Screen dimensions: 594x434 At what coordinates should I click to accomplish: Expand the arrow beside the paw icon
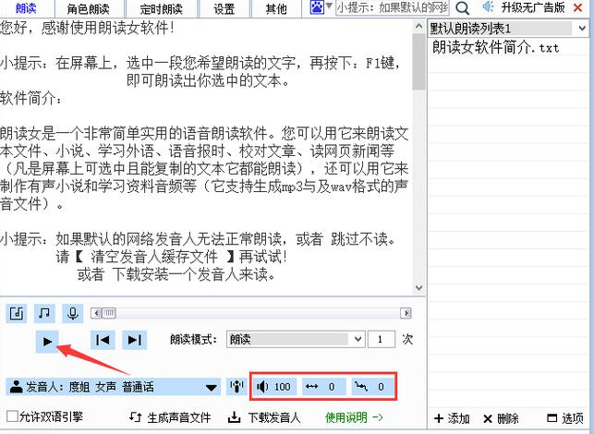point(329,6)
